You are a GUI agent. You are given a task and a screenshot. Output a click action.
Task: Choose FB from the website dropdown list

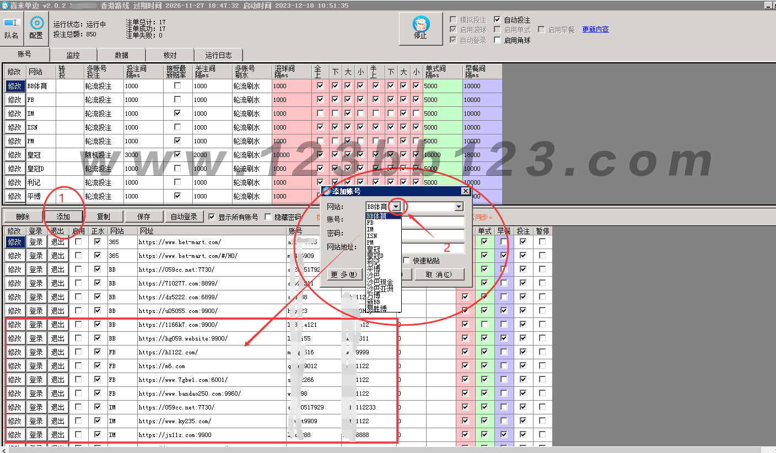pos(384,223)
